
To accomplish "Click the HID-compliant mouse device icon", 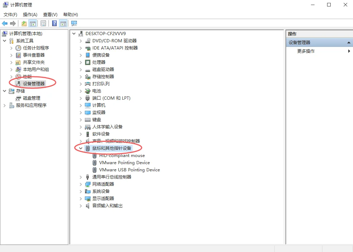I will [x=95, y=156].
